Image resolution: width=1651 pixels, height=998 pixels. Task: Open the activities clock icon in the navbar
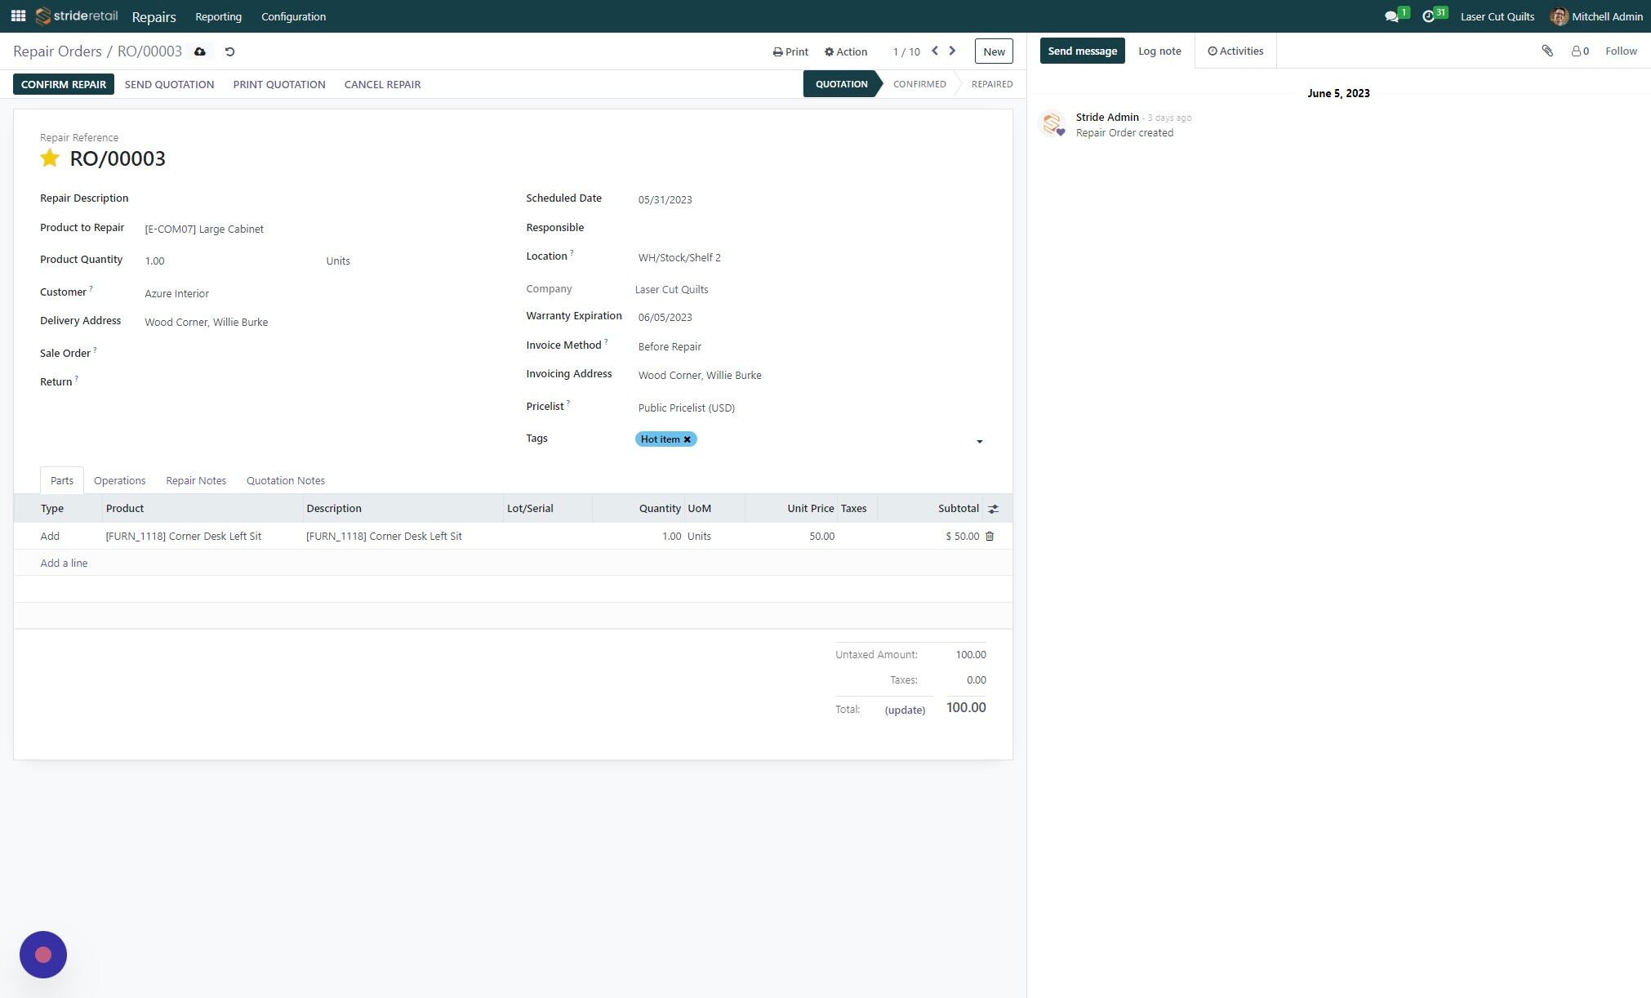coord(1430,16)
